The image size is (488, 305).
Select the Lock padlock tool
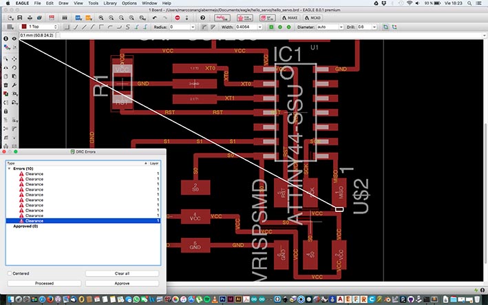tap(6, 111)
